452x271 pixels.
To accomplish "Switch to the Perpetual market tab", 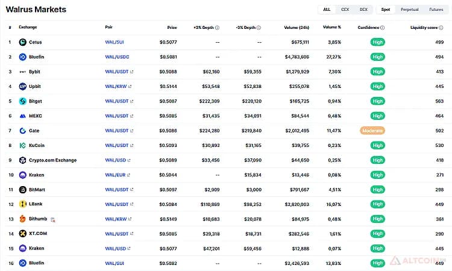I will click(x=409, y=10).
